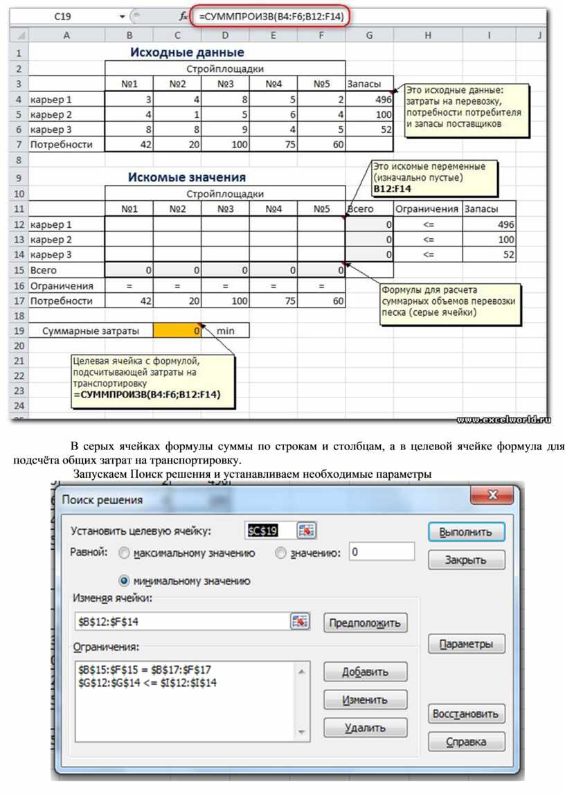Select the значению radio button
The image size is (565, 795).
280,553
